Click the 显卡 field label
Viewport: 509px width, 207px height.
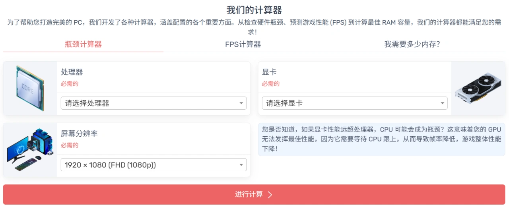269,72
